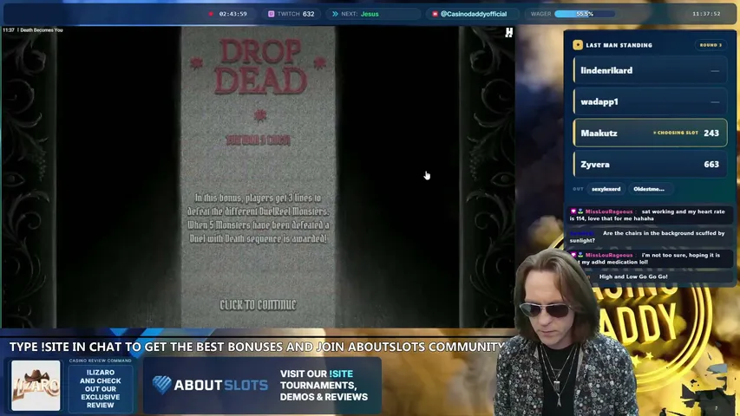Click the TYPE !SITE IN CHAT banner

tap(256, 348)
